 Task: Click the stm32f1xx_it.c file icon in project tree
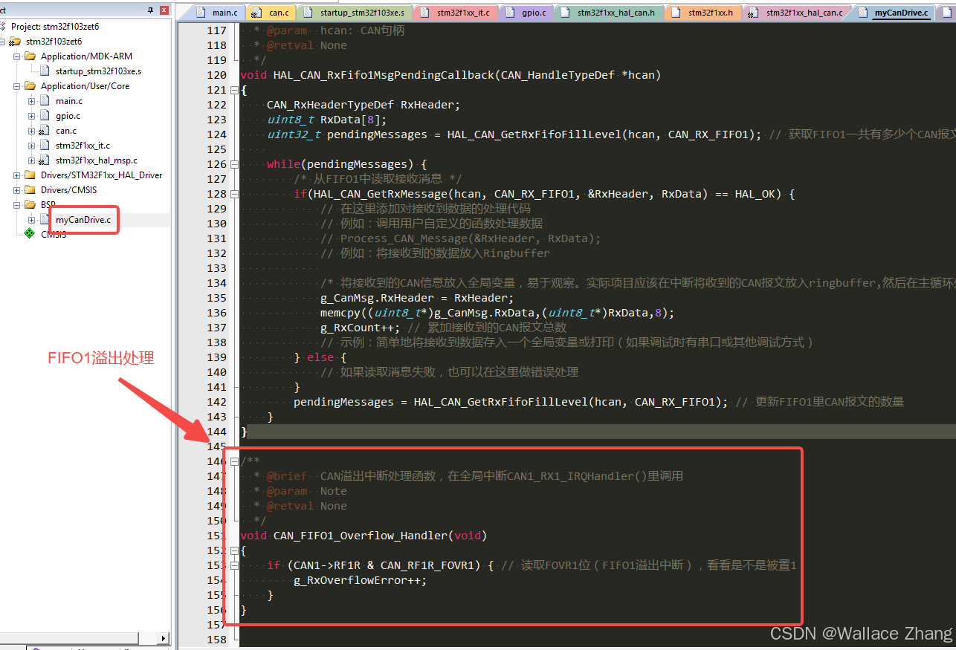(x=46, y=146)
